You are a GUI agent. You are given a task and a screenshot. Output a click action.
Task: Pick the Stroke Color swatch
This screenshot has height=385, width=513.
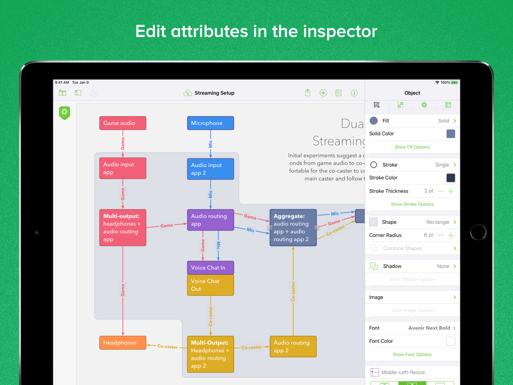(451, 178)
